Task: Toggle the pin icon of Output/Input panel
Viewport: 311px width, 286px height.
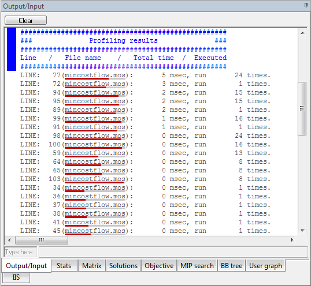Action: pos(306,6)
